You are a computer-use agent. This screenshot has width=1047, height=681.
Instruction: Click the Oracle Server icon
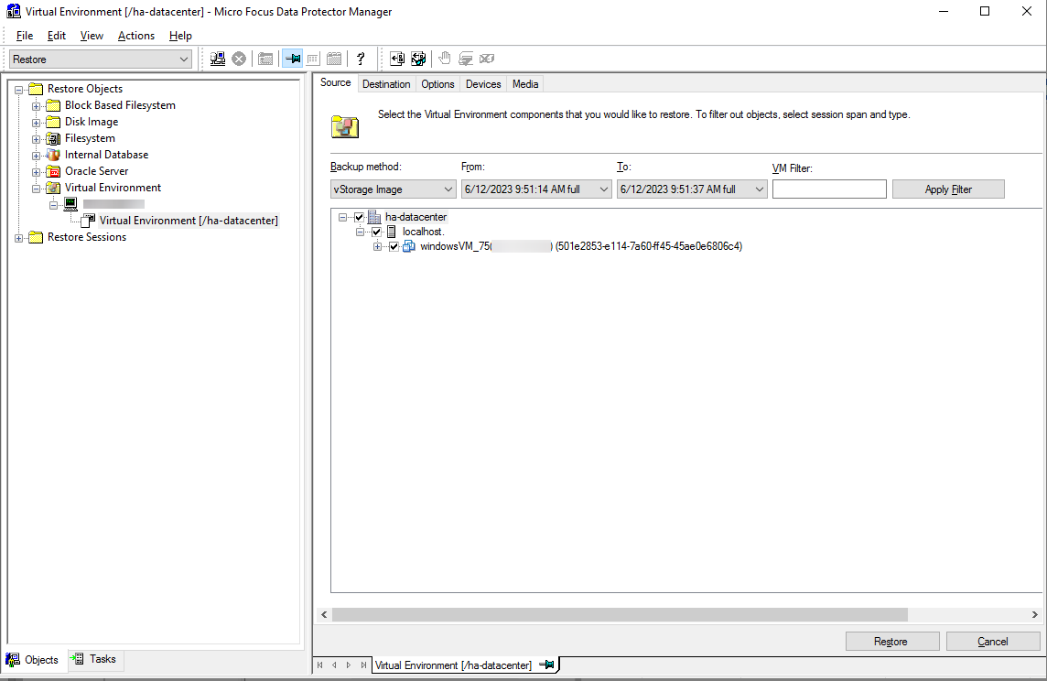click(53, 171)
